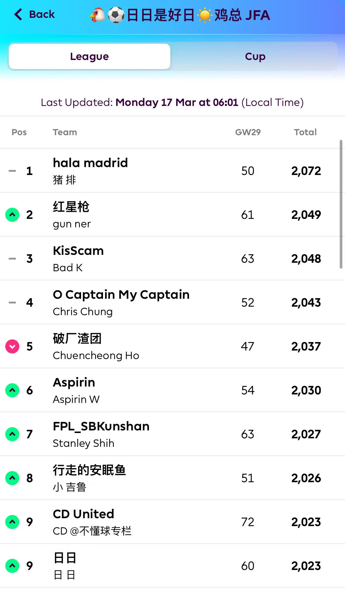
Task: Click the red down arrow beside 破厂渣团
Action: 12,346
